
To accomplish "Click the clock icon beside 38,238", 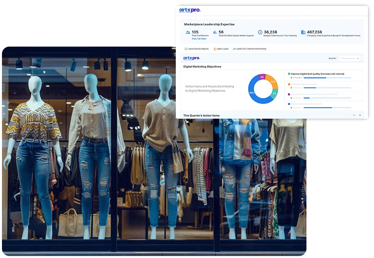I will 260,32.
